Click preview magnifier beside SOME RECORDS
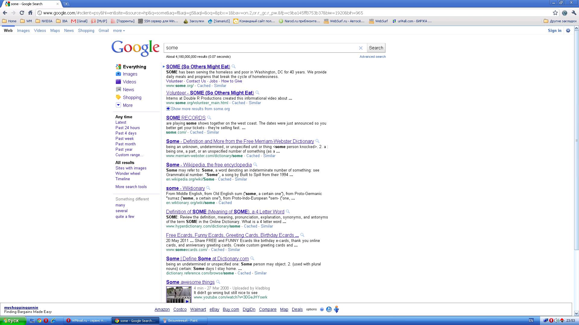The width and height of the screenshot is (579, 325). pyautogui.click(x=209, y=118)
